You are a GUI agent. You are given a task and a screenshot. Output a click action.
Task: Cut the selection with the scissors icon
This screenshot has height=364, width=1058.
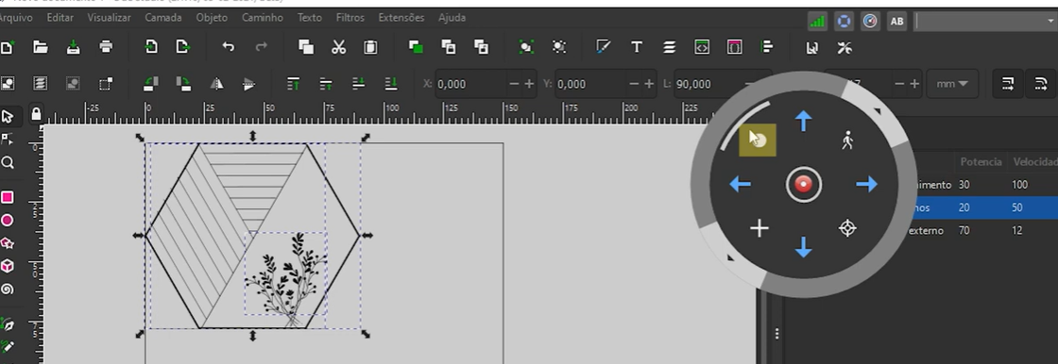point(338,47)
